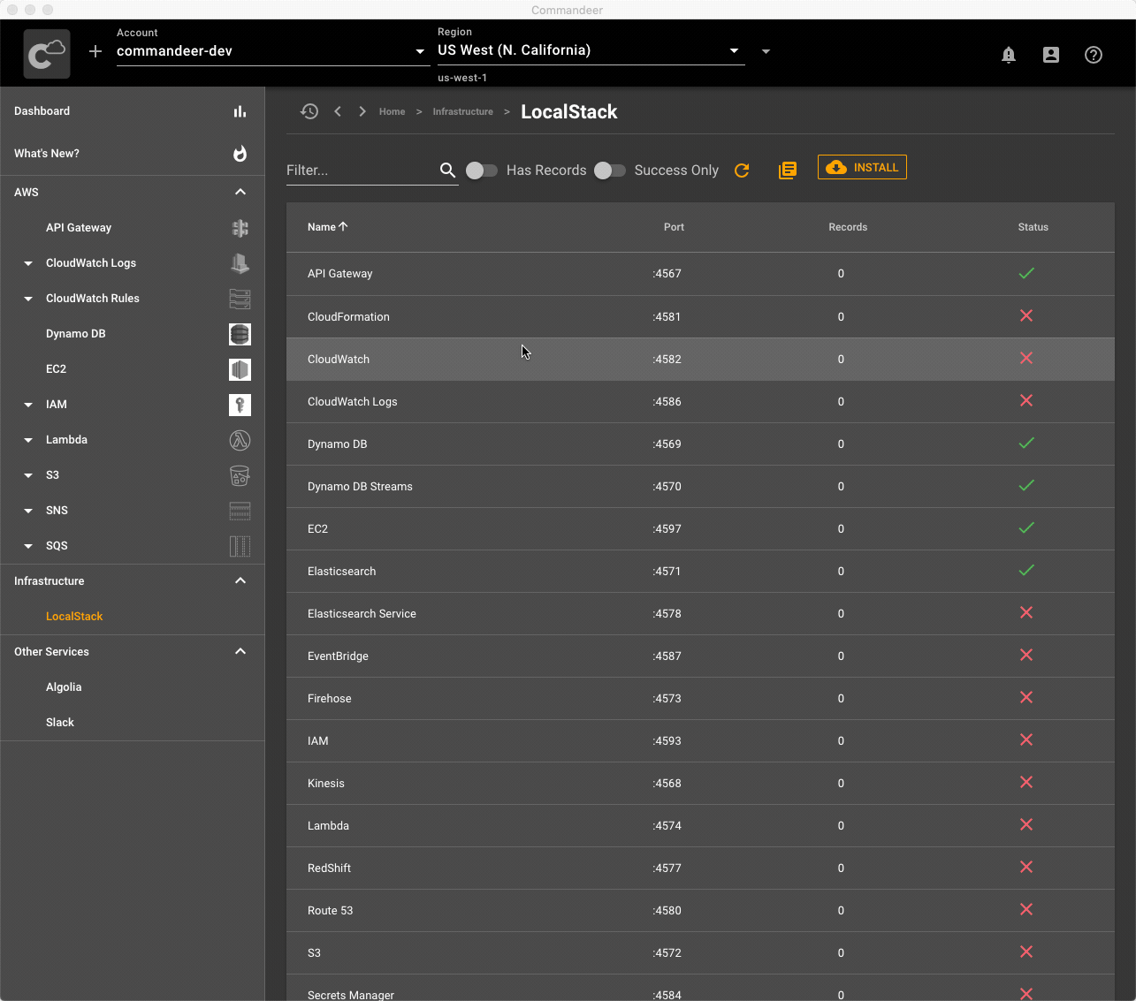This screenshot has width=1136, height=1001.
Task: Click the CloudWatch Logs sidebar icon
Action: pyautogui.click(x=240, y=263)
